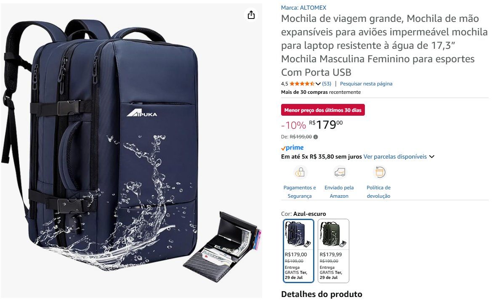Viewport: 497px width, 305px height.
Task: Open the Pagamentos e Segurança text link
Action: click(x=300, y=191)
